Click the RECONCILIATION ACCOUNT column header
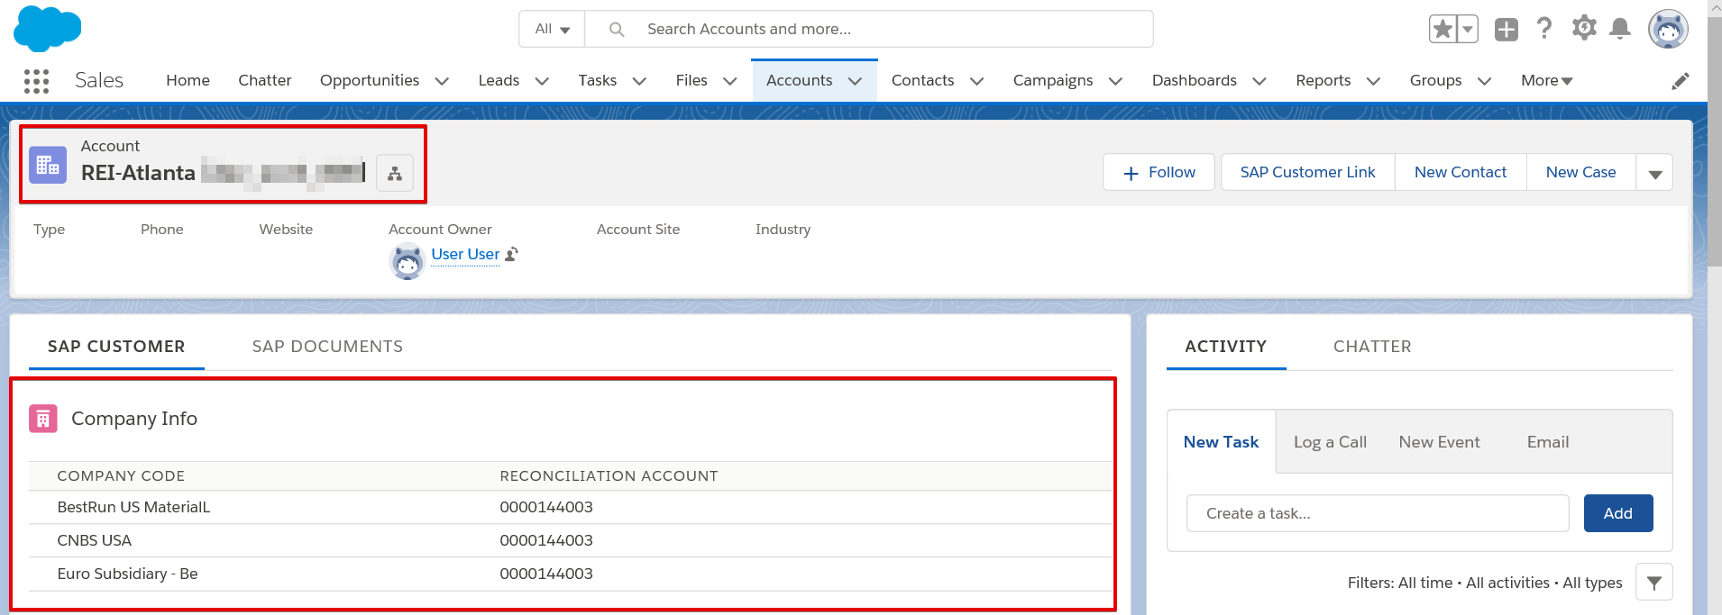Image resolution: width=1722 pixels, height=615 pixels. (609, 475)
